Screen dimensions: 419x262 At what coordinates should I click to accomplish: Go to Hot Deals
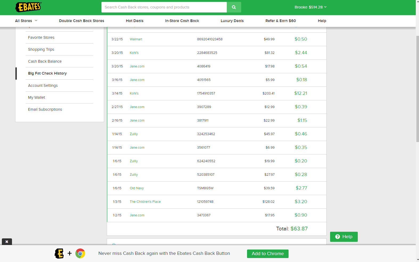tap(134, 21)
